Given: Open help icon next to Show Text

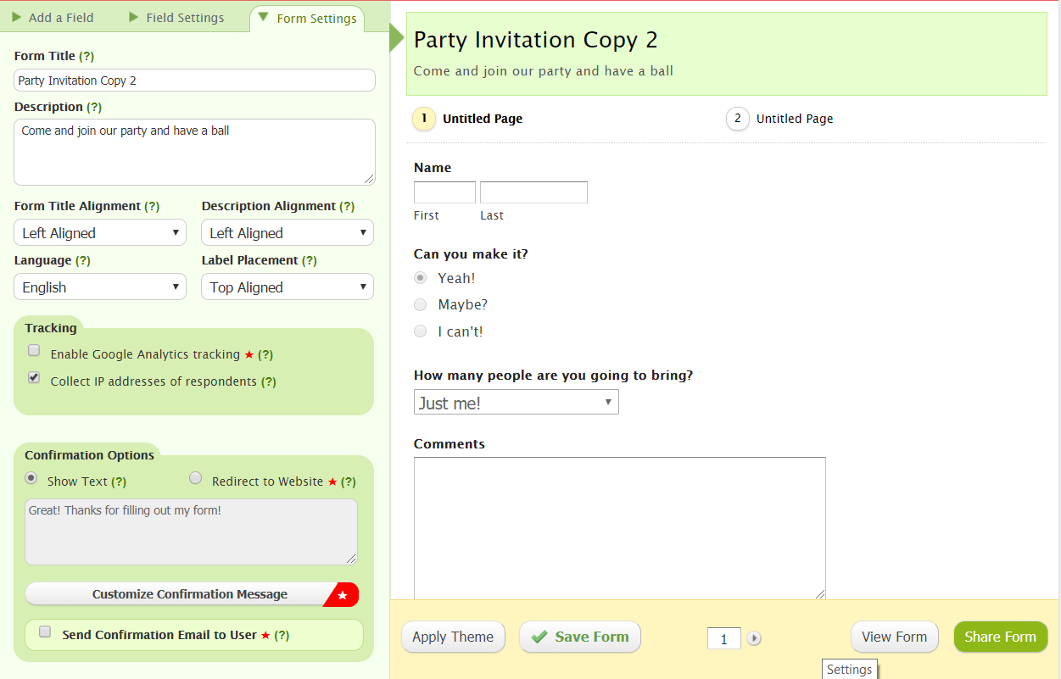Looking at the screenshot, I should click(119, 481).
